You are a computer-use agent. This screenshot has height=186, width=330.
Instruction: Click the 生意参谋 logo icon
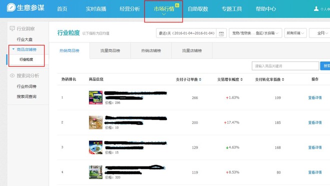point(11,7)
